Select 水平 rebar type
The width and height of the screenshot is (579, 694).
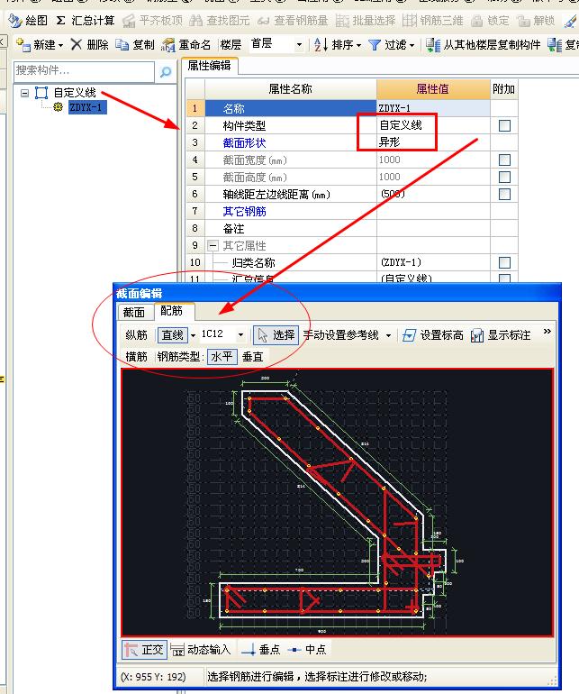tap(222, 357)
